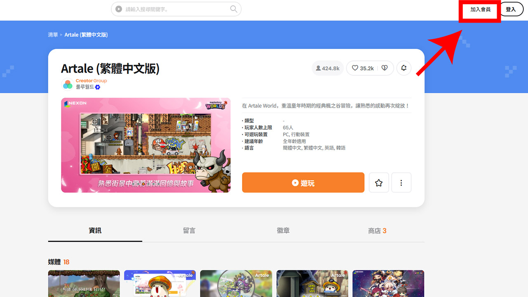Click the heart icon showing 35.2k likes
Screen dimensions: 528x297
[x=358, y=68]
